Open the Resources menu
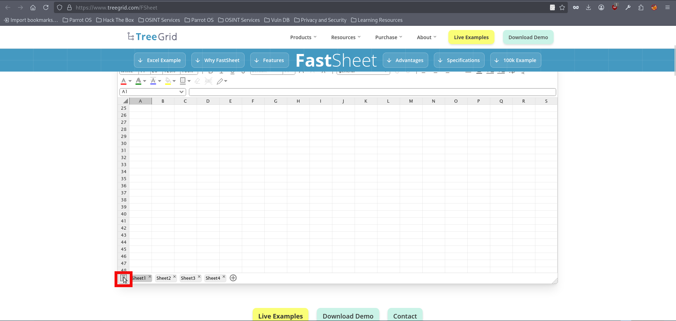 click(345, 37)
